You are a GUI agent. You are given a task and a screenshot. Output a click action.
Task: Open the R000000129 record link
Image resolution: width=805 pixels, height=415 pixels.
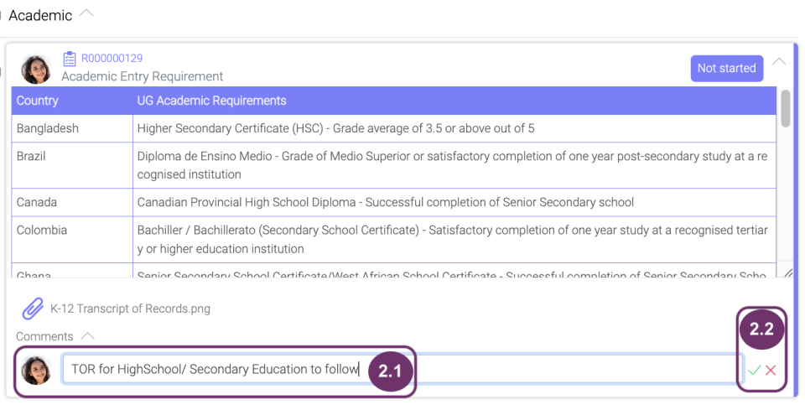(x=112, y=58)
